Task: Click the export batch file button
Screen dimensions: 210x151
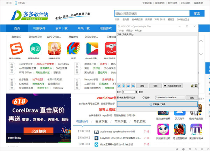Action: point(173,86)
